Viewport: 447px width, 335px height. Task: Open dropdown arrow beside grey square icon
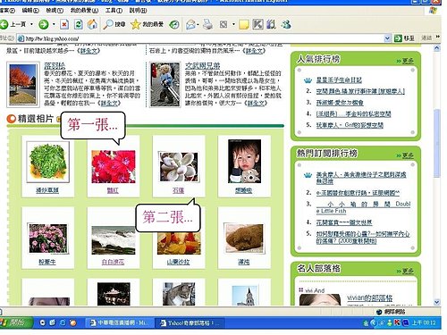[x=233, y=24]
